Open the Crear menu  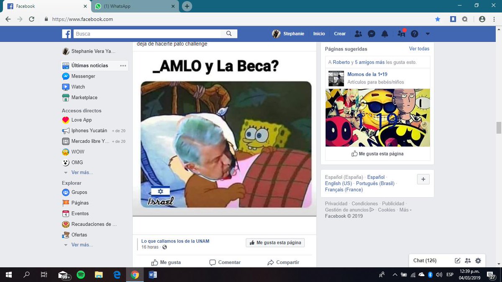(340, 34)
